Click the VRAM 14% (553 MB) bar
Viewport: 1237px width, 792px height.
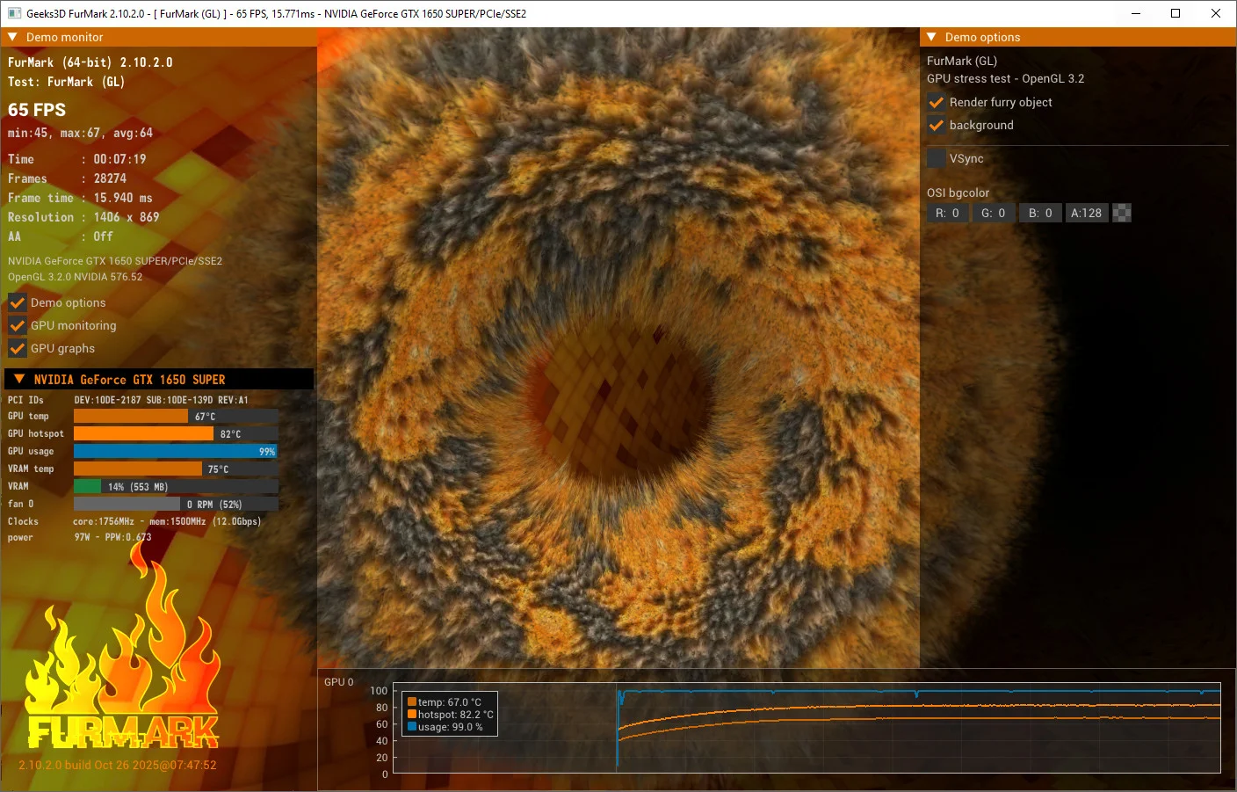176,486
